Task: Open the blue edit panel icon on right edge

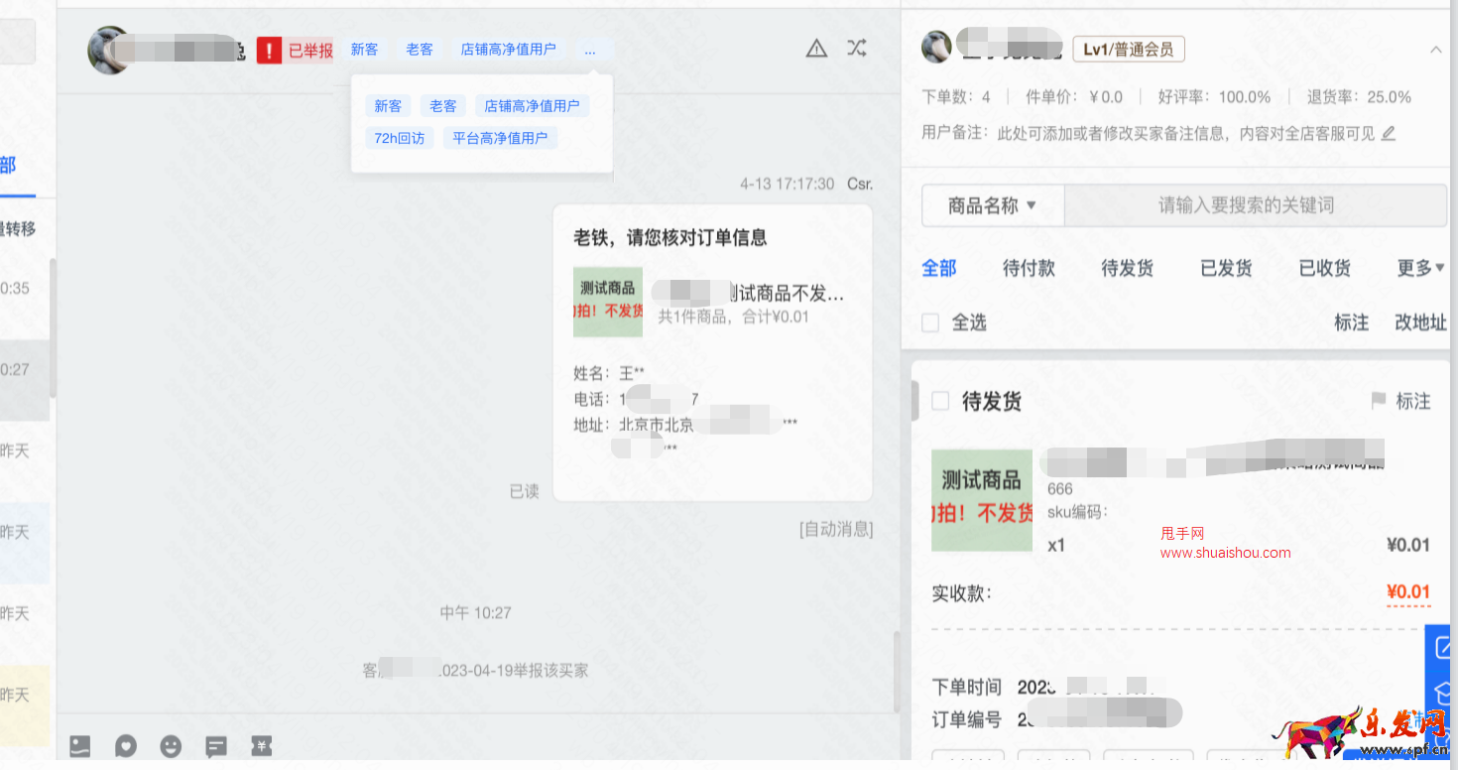Action: 1444,646
